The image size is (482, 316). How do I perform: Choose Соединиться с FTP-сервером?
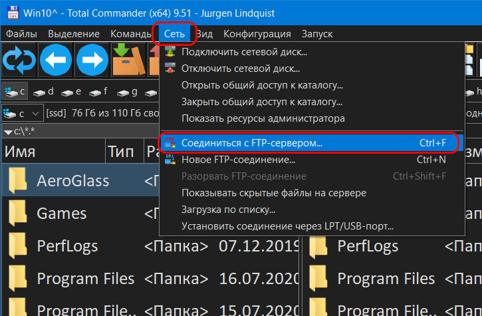(x=312, y=143)
